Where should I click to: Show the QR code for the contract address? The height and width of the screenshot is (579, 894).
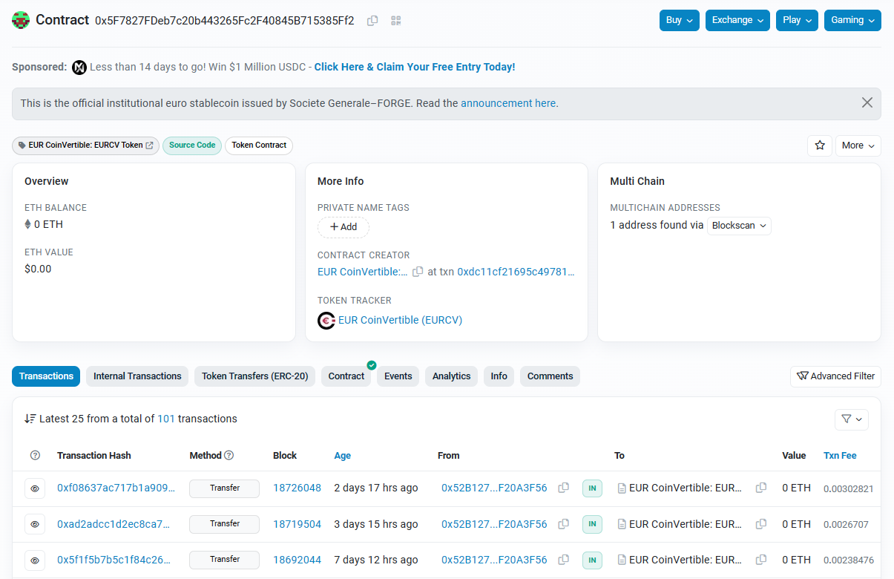[x=396, y=21]
